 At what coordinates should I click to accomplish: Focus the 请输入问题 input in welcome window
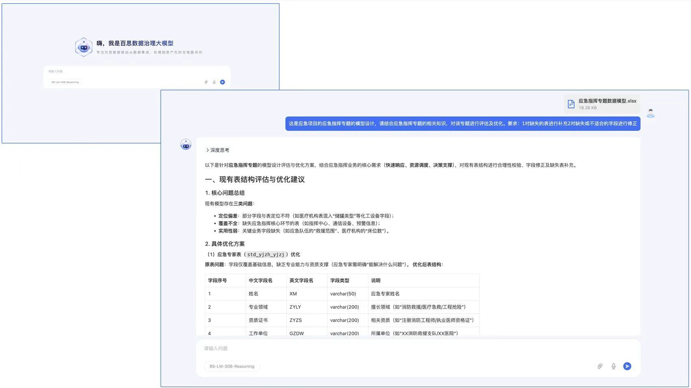pyautogui.click(x=134, y=72)
